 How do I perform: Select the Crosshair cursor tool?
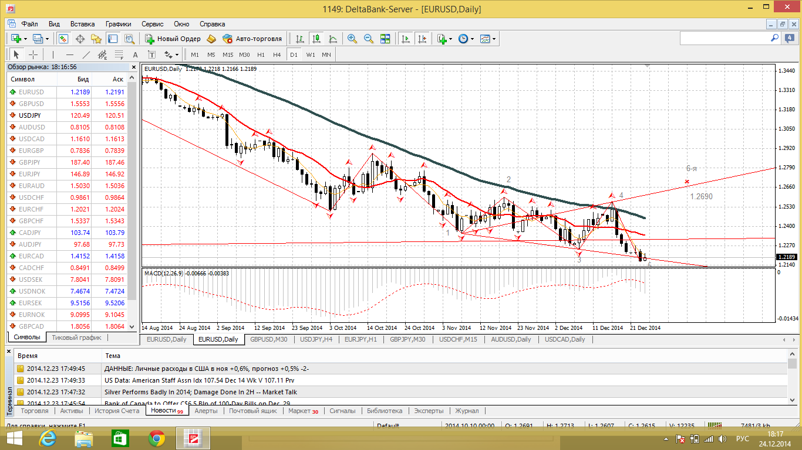click(x=33, y=54)
